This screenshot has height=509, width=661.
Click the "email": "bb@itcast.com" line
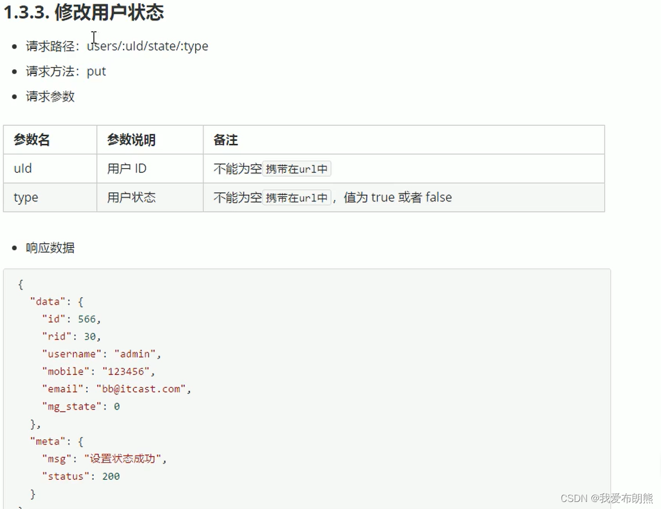click(117, 389)
